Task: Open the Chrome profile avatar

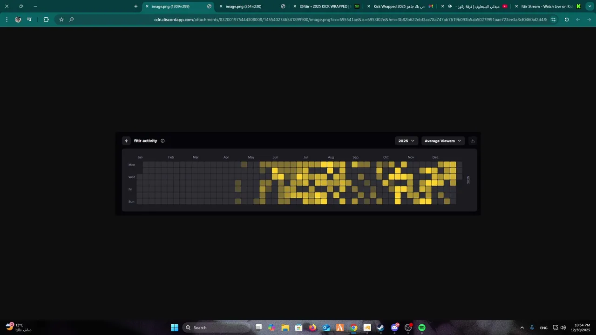Action: click(18, 20)
